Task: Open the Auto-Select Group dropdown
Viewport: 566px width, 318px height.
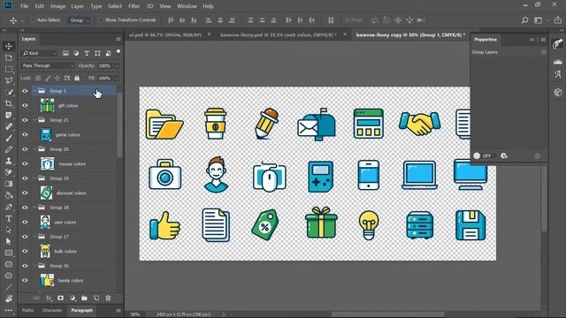Action: coord(79,20)
